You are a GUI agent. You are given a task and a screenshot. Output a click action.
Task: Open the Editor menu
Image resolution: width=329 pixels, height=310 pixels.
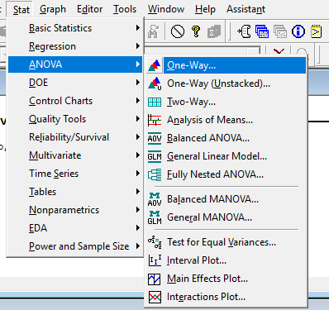89,9
